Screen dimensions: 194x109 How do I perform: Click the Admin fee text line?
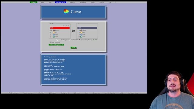54,67
